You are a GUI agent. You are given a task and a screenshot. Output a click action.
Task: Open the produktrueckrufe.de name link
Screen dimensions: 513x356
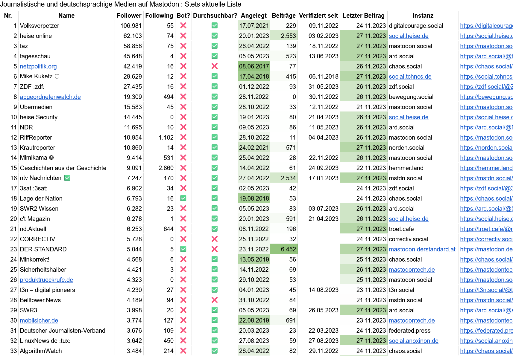pyautogui.click(x=46, y=280)
